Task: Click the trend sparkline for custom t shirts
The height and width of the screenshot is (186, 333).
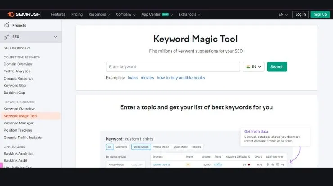Action: (218, 164)
